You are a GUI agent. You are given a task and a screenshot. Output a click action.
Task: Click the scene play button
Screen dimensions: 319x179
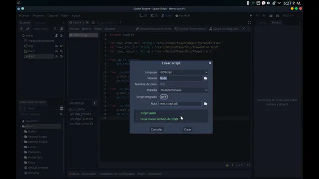click(x=251, y=15)
